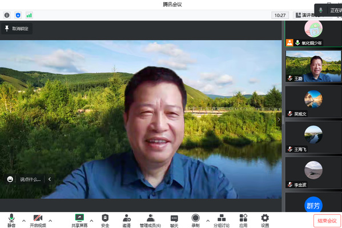The image size is (342, 228).
Task: Open the 应用 apps panel
Action: pyautogui.click(x=243, y=220)
